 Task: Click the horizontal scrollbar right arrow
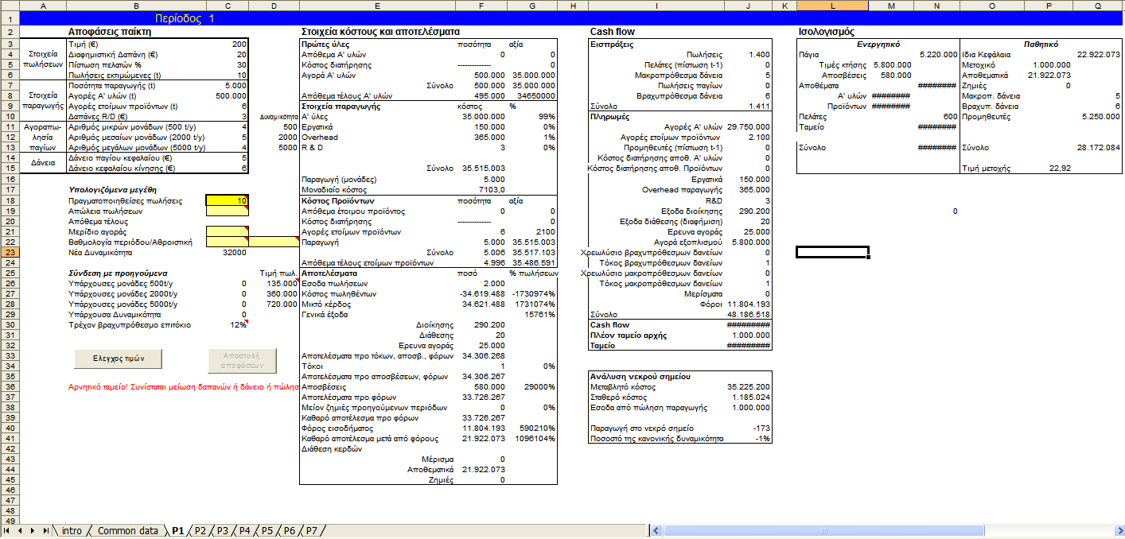tap(1119, 530)
